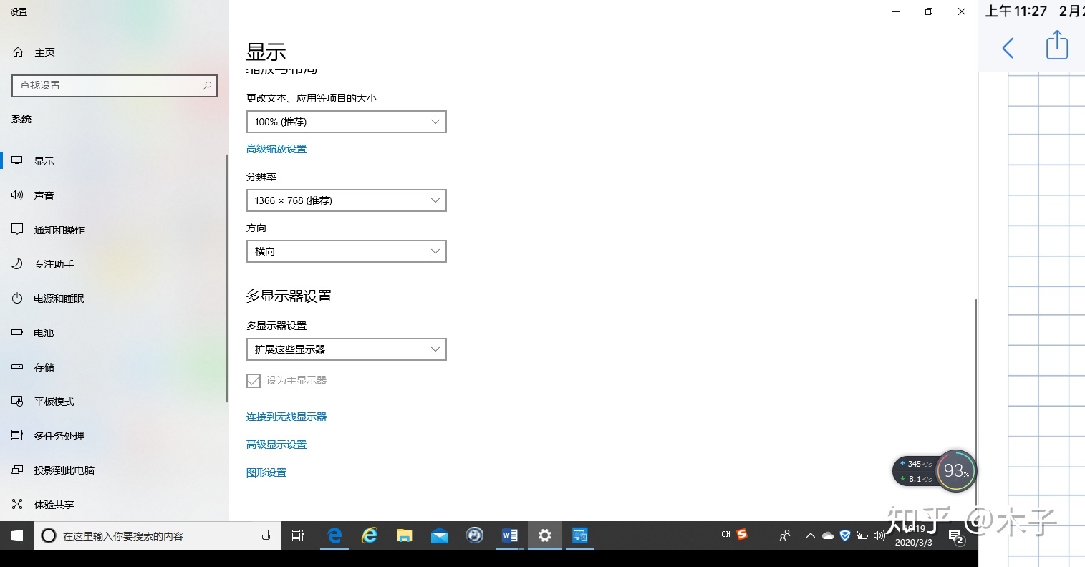The height and width of the screenshot is (567, 1085).
Task: Go to 电源和睡眠 in the sidebar
Action: [59, 299]
